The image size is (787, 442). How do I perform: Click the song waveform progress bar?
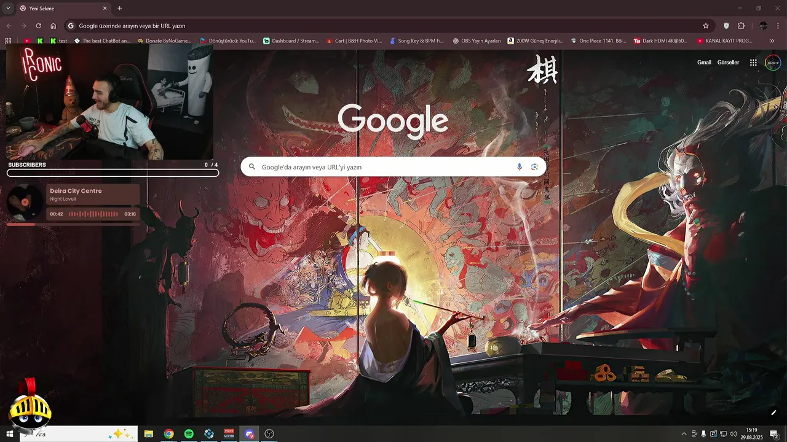(x=93, y=214)
